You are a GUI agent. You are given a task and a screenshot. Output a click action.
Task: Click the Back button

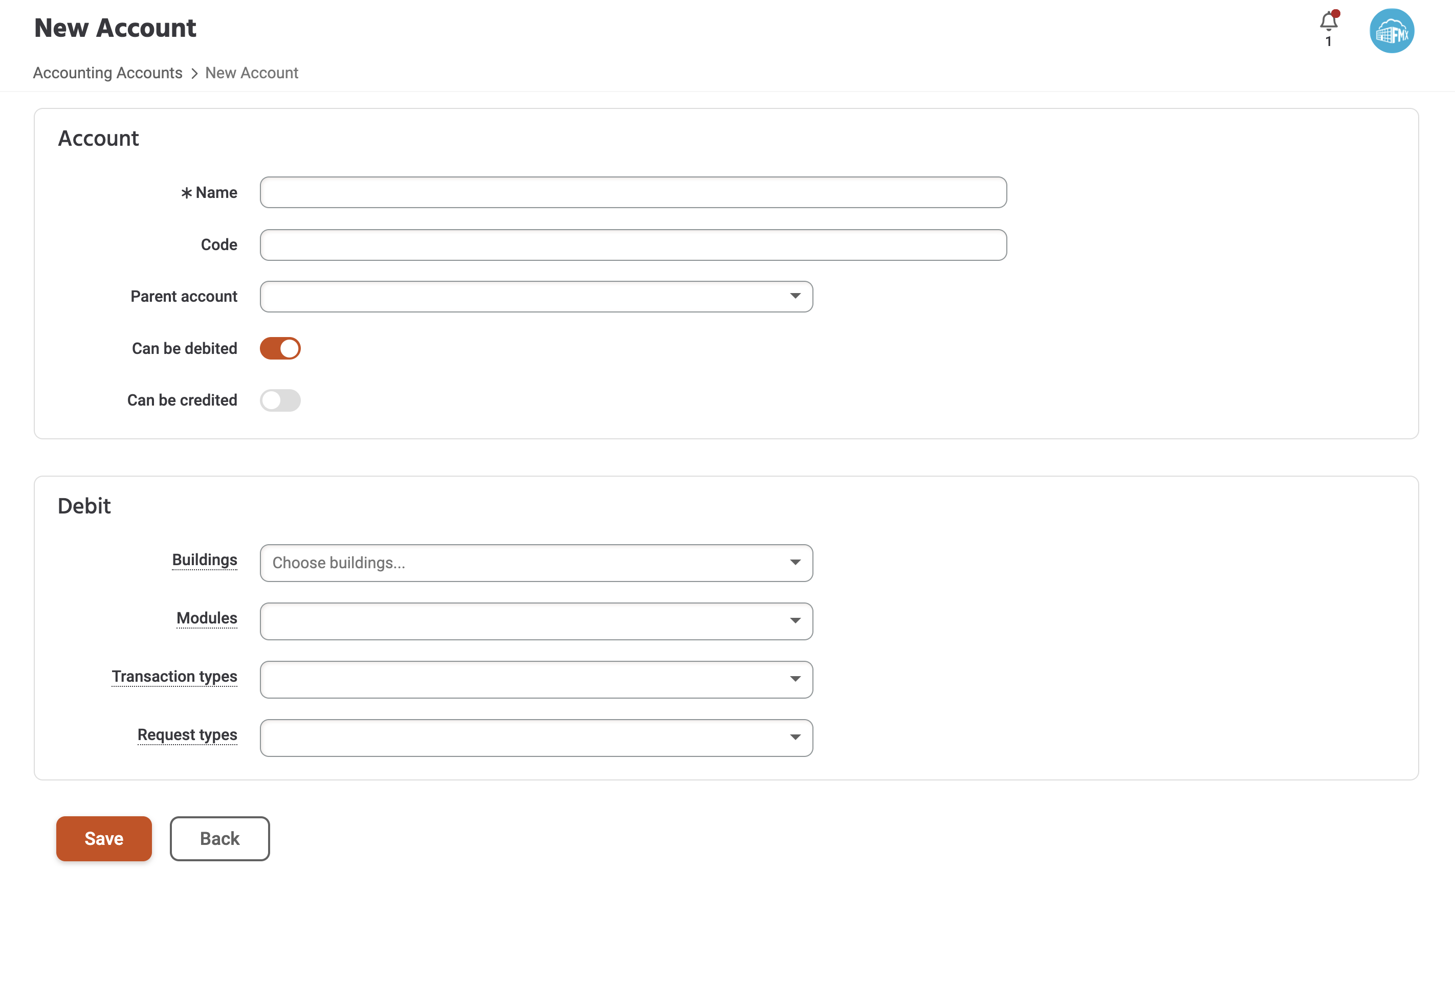pos(220,838)
